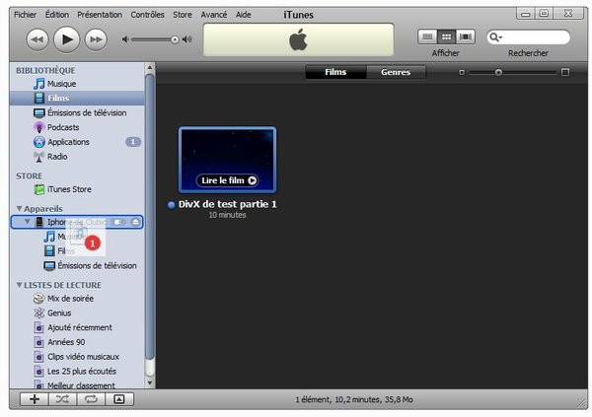
Task: Click the thumbnail size slider knob
Action: (498, 72)
